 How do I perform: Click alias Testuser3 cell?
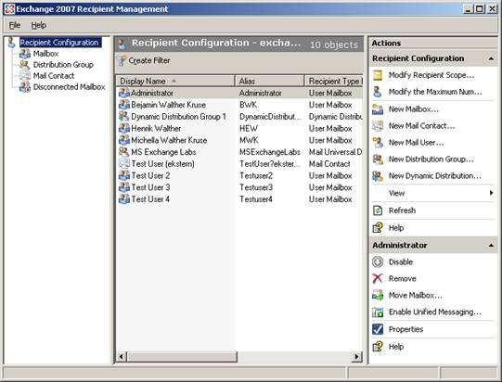pyautogui.click(x=256, y=187)
